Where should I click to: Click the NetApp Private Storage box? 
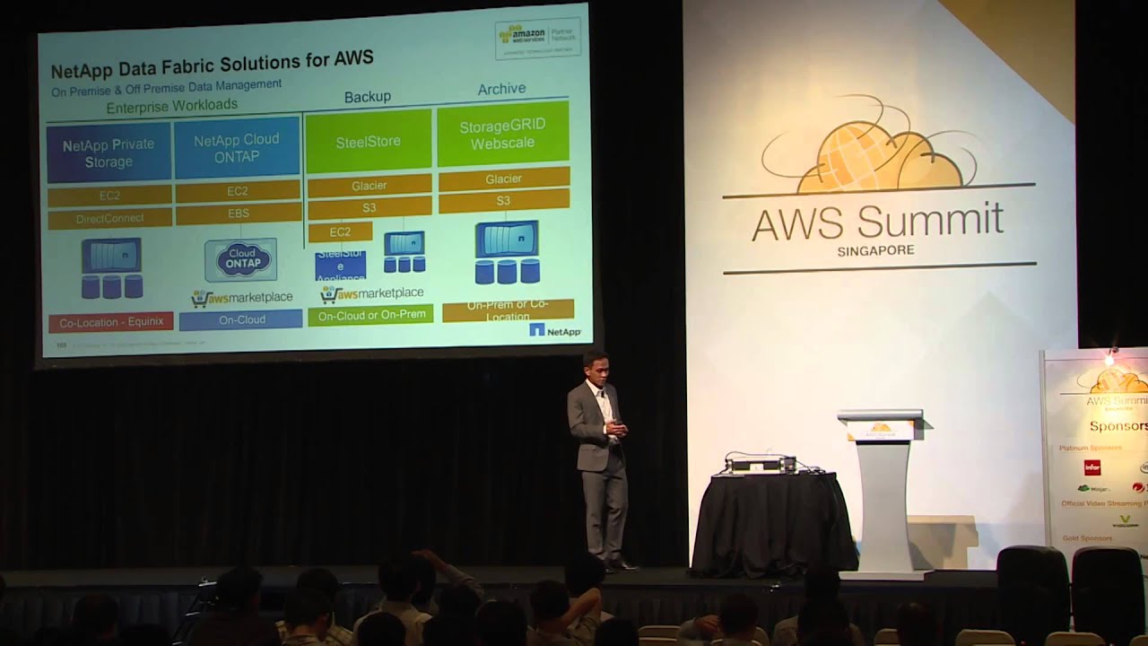click(109, 153)
